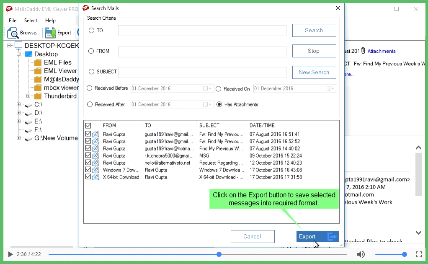Click the Stop button
This screenshot has width=428, height=264.
tap(314, 51)
